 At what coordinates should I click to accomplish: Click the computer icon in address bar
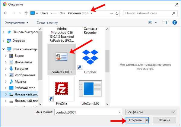33,13
